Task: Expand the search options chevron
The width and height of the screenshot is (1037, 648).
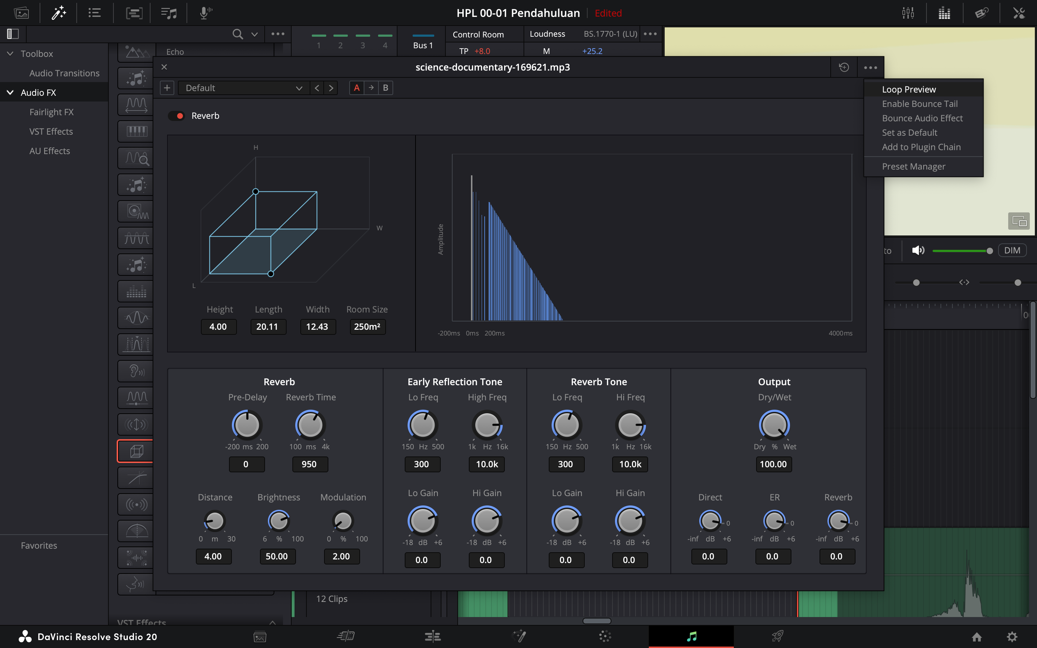Action: tap(255, 34)
